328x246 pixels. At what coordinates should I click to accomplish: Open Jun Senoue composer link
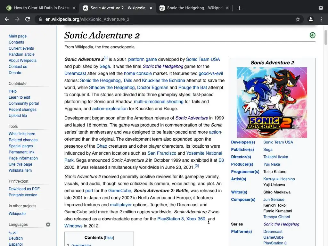274,199
